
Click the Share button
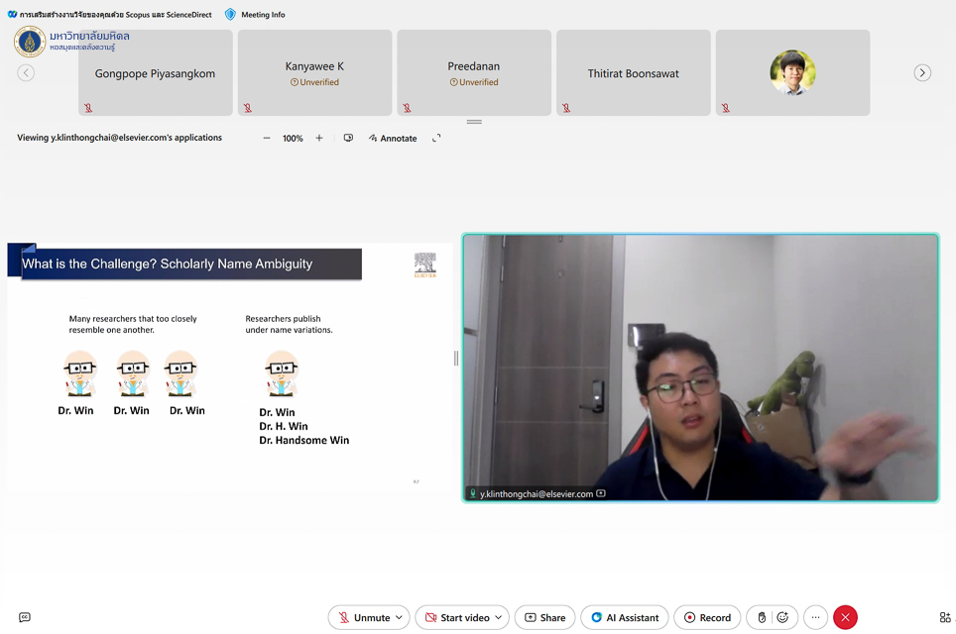[x=544, y=617]
